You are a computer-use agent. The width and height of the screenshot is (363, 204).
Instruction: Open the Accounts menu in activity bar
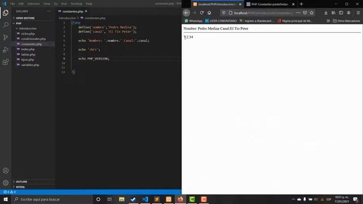click(x=6, y=171)
